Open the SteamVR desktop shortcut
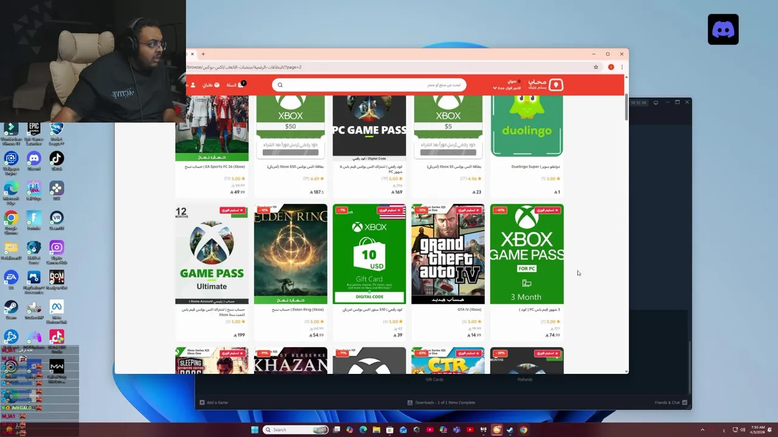The height and width of the screenshot is (437, 778). tap(57, 220)
